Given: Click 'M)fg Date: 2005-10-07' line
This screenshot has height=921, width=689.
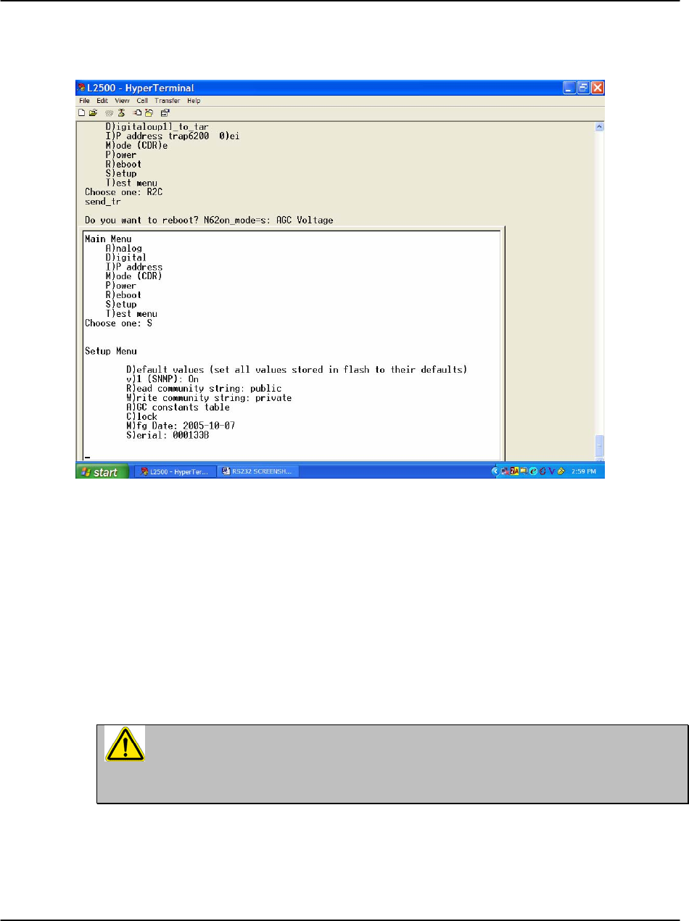Looking at the screenshot, I should pos(180,426).
